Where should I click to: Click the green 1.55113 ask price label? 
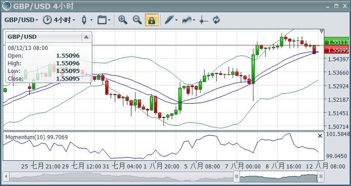point(337,42)
